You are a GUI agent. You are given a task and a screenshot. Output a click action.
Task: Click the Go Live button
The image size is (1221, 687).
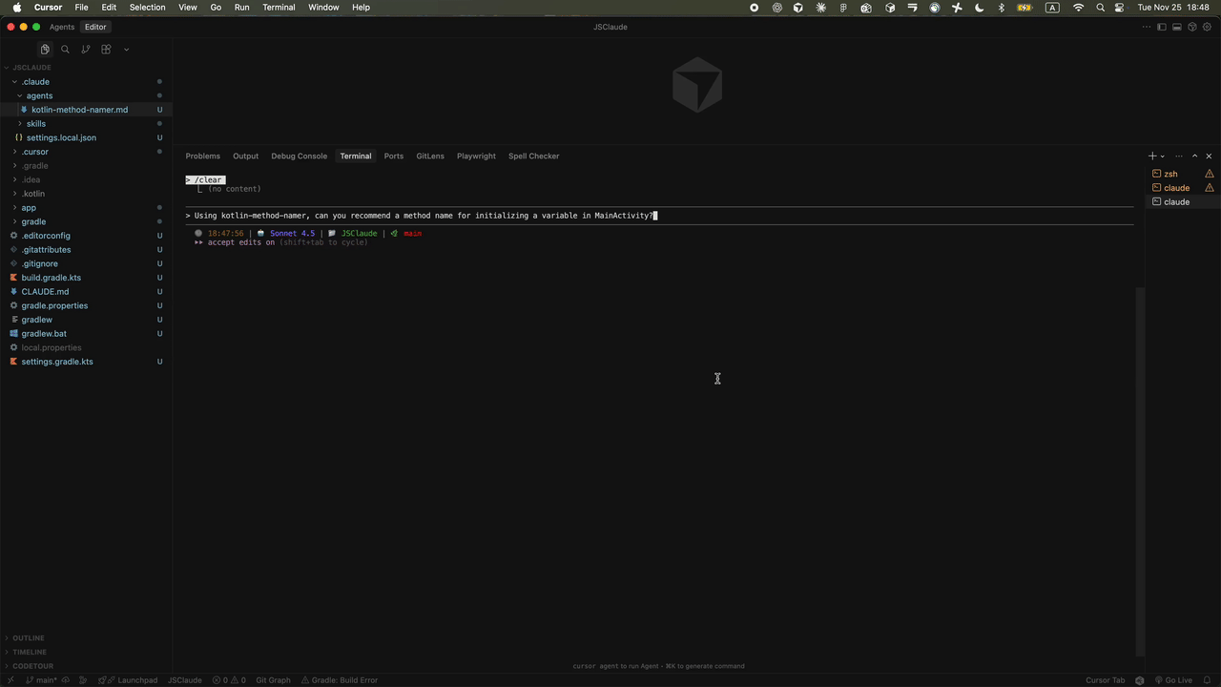(1173, 680)
